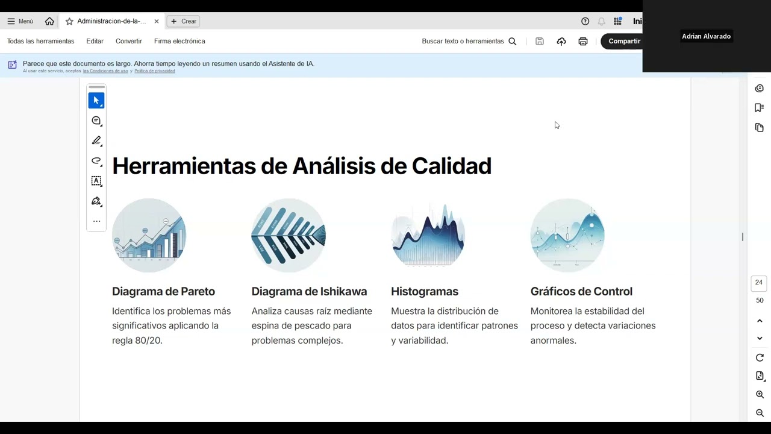Open Firma electrónica menu
771x434 pixels.
[x=179, y=41]
